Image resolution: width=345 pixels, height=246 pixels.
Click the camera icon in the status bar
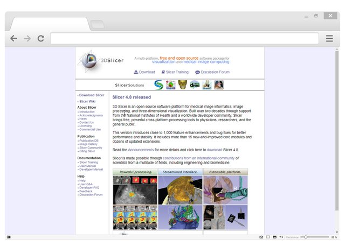pos(261,237)
